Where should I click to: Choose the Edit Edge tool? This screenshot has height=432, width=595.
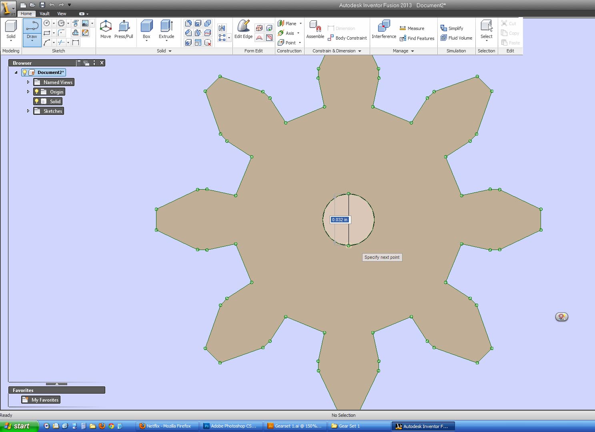(243, 30)
